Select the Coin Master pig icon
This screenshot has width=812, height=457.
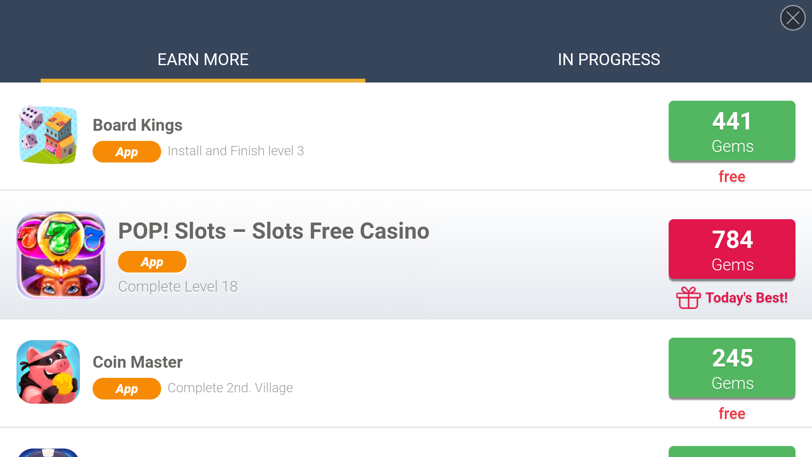pyautogui.click(x=48, y=372)
